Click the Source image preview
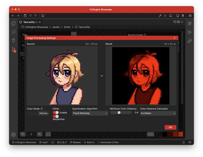Viewport: 203px width, 157px height. click(x=62, y=76)
